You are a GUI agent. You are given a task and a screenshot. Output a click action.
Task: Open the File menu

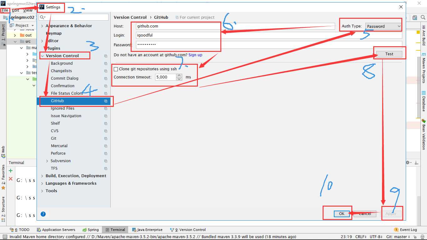click(x=5, y=10)
